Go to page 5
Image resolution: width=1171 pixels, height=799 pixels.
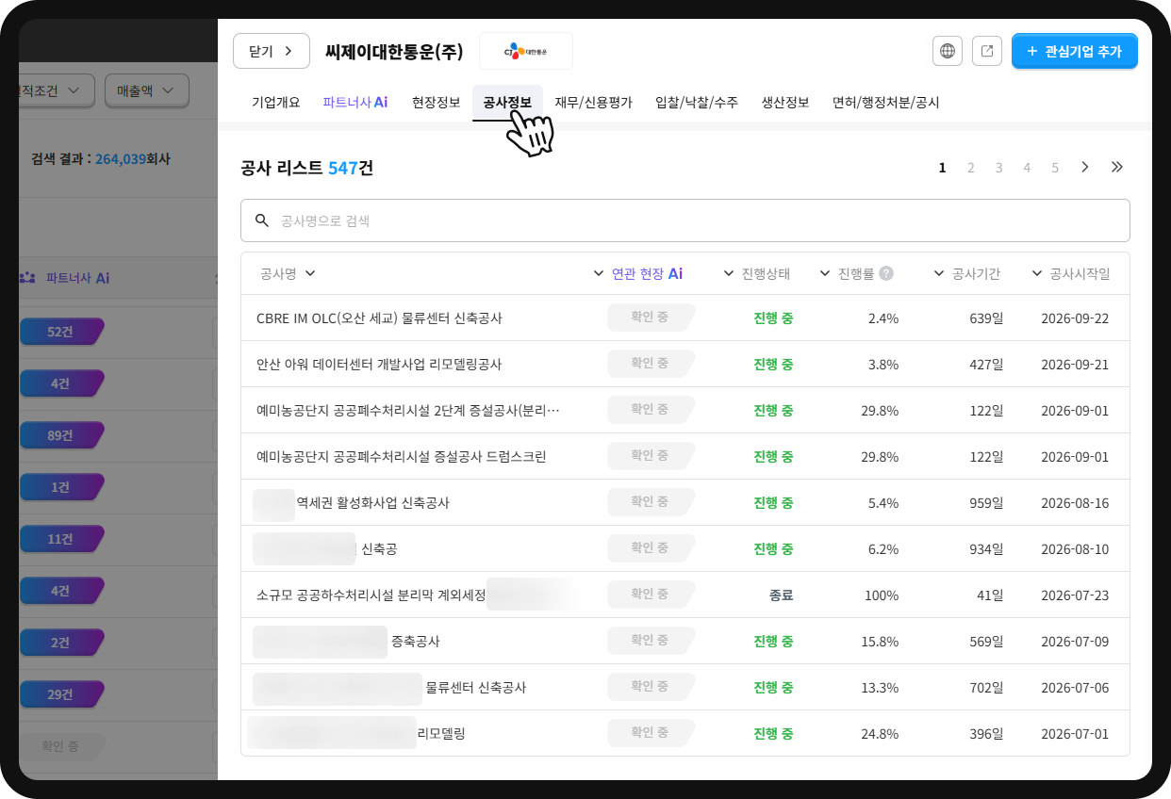click(1055, 168)
